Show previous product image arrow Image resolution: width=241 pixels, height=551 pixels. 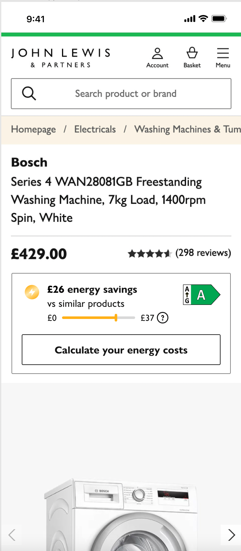12,535
